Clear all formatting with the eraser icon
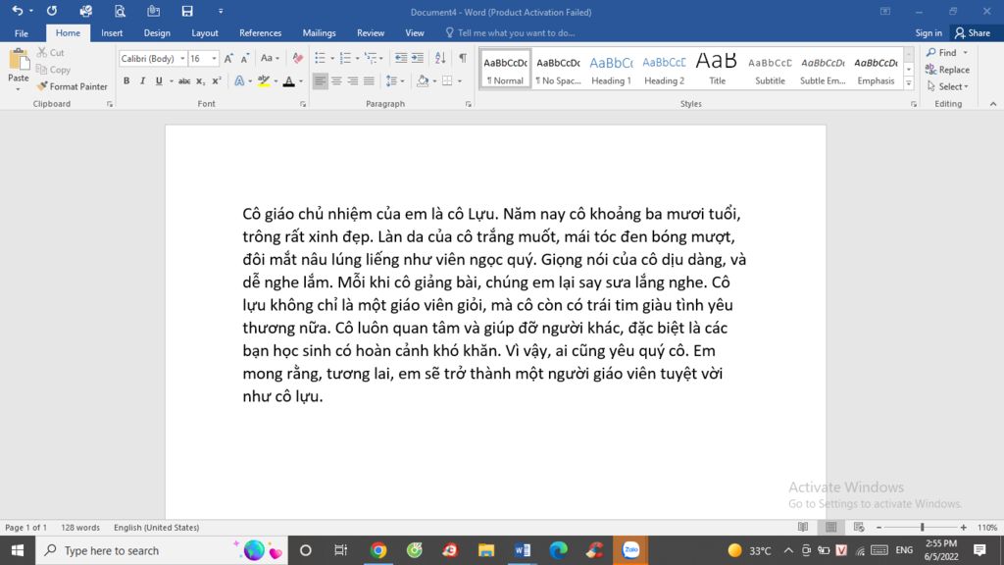1004x565 pixels. click(x=298, y=58)
